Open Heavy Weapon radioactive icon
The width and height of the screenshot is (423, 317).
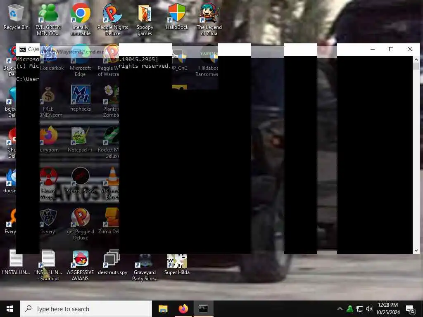point(48,183)
